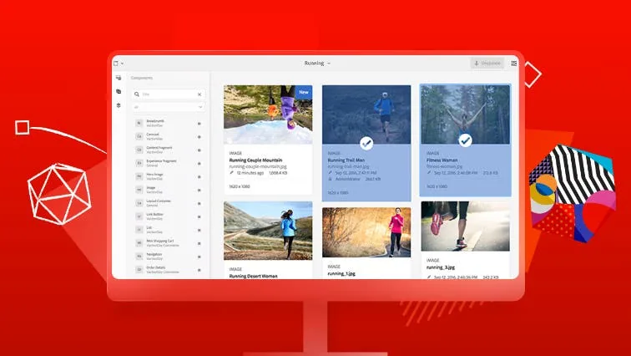631x356 pixels.
Task: Select the layers side panel icon
Action: [119, 105]
